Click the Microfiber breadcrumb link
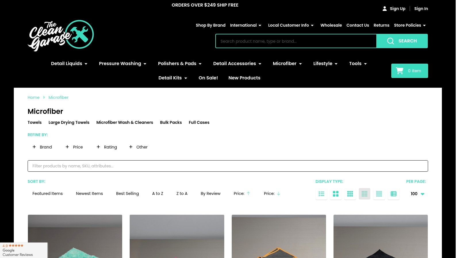The height and width of the screenshot is (258, 460). tap(58, 97)
